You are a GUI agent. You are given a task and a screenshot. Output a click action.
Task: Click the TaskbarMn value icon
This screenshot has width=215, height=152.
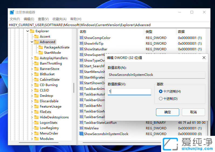tap(81, 105)
